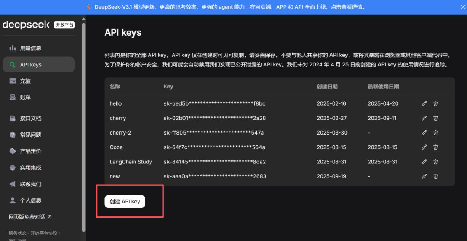
Task: Click the 常见问题 question mark icon
Action: (13, 135)
